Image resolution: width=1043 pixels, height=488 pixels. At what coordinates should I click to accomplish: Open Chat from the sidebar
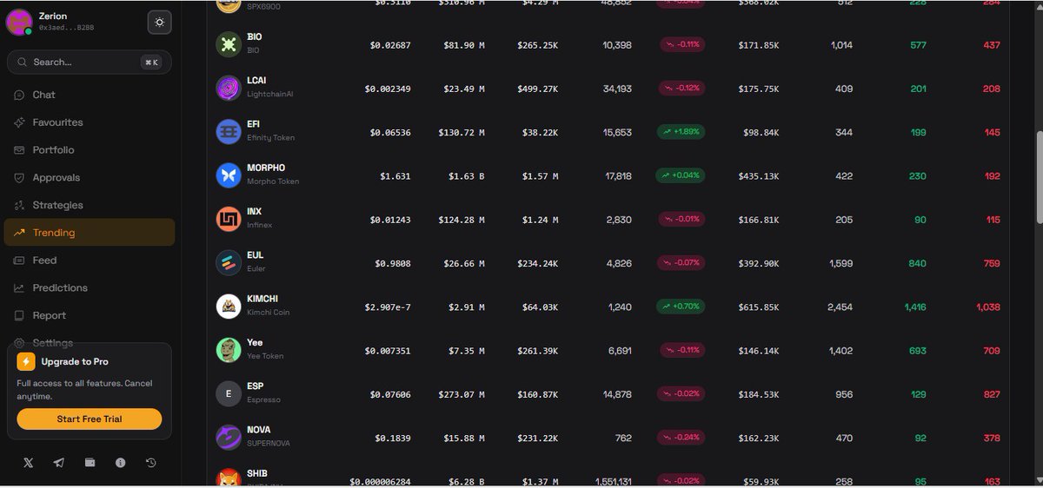(90, 95)
